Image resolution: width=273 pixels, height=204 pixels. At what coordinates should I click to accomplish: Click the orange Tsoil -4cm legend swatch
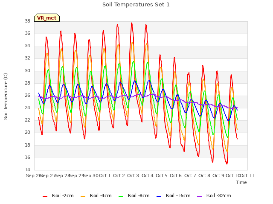point(83,196)
